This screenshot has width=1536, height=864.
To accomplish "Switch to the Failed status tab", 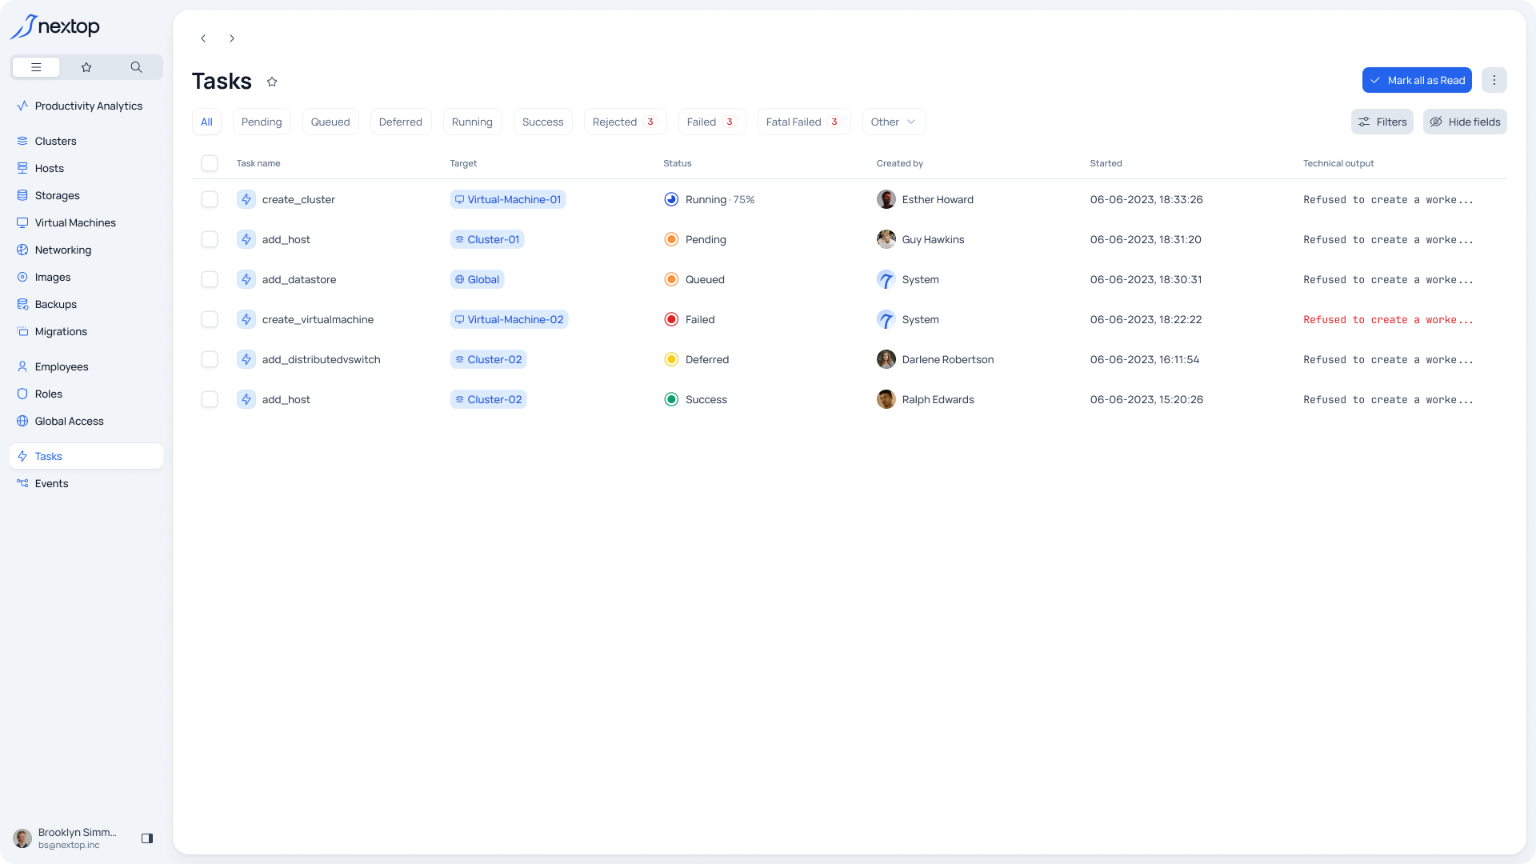I will [x=711, y=122].
